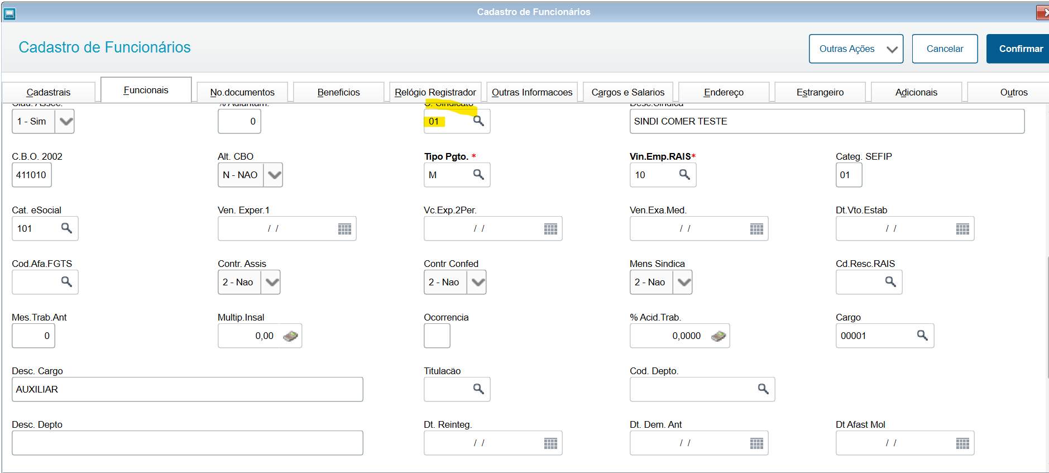The width and height of the screenshot is (1049, 473).
Task: Expand the Outras Ações menu
Action: click(855, 49)
